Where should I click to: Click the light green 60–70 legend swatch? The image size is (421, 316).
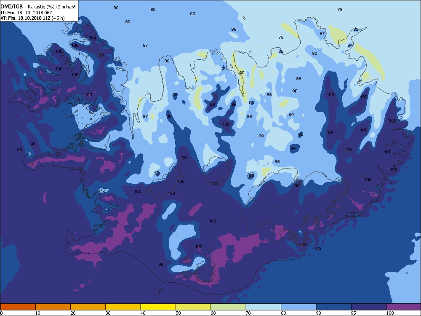click(229, 307)
